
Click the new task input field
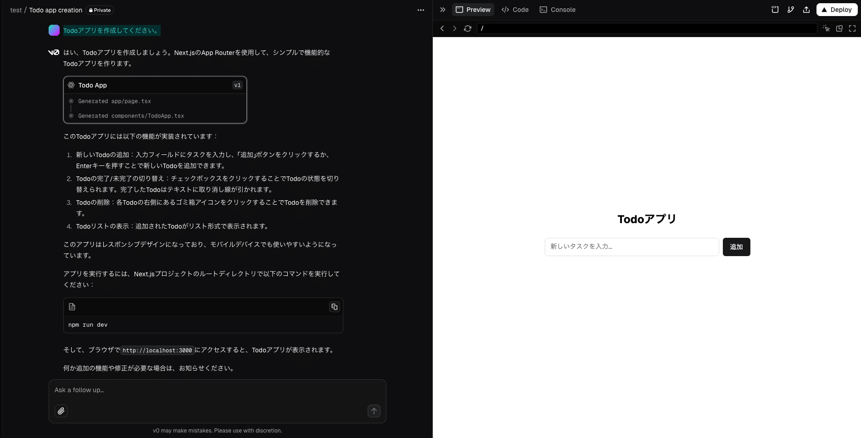(632, 247)
